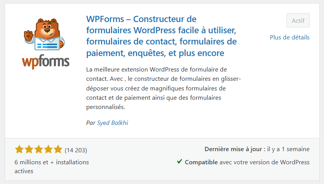Viewport: 324px width, 184px height.
Task: Click the 'il y a 1 semaine' text
Action: 288,149
